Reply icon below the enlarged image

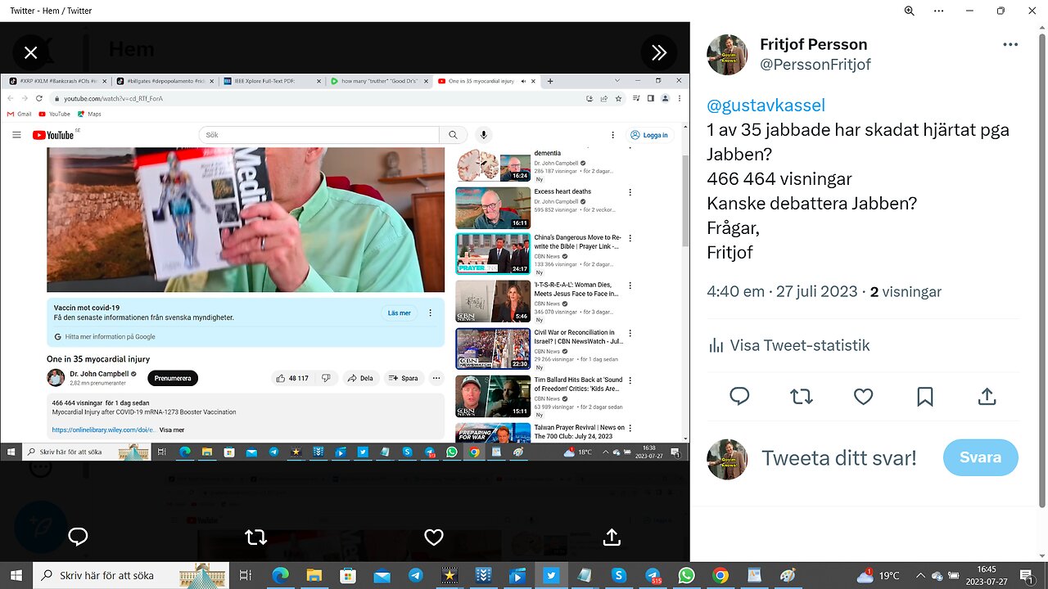[79, 537]
